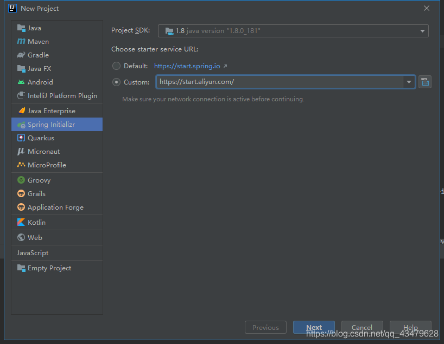Image resolution: width=444 pixels, height=344 pixels.
Task: Open the https://start.spring.io link
Action: pos(187,66)
